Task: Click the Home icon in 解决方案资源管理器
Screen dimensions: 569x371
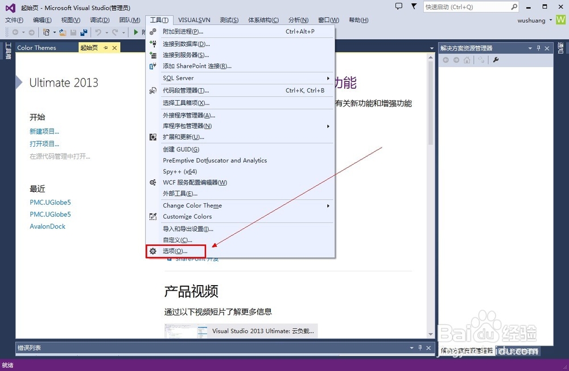Action: (x=467, y=60)
